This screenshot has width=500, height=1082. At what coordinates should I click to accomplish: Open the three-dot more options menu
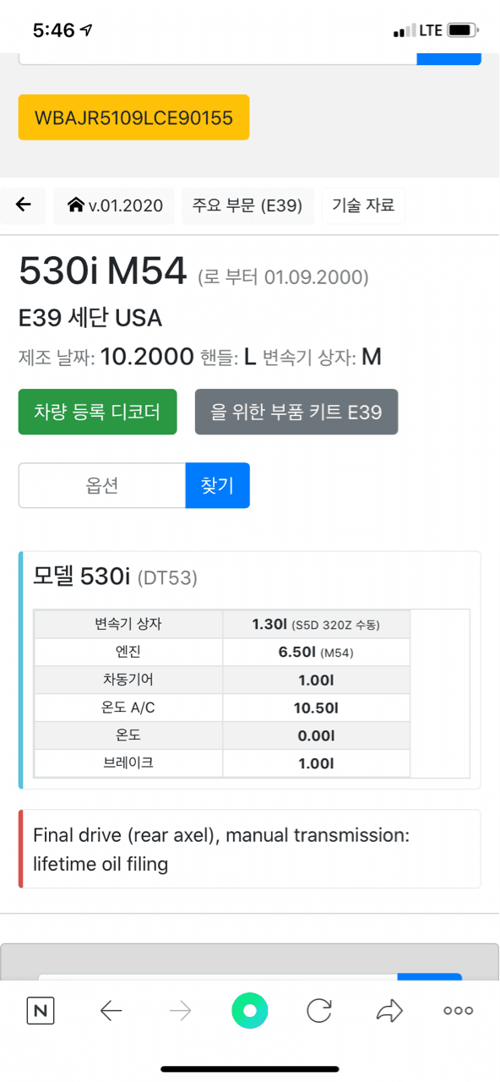tap(457, 1010)
